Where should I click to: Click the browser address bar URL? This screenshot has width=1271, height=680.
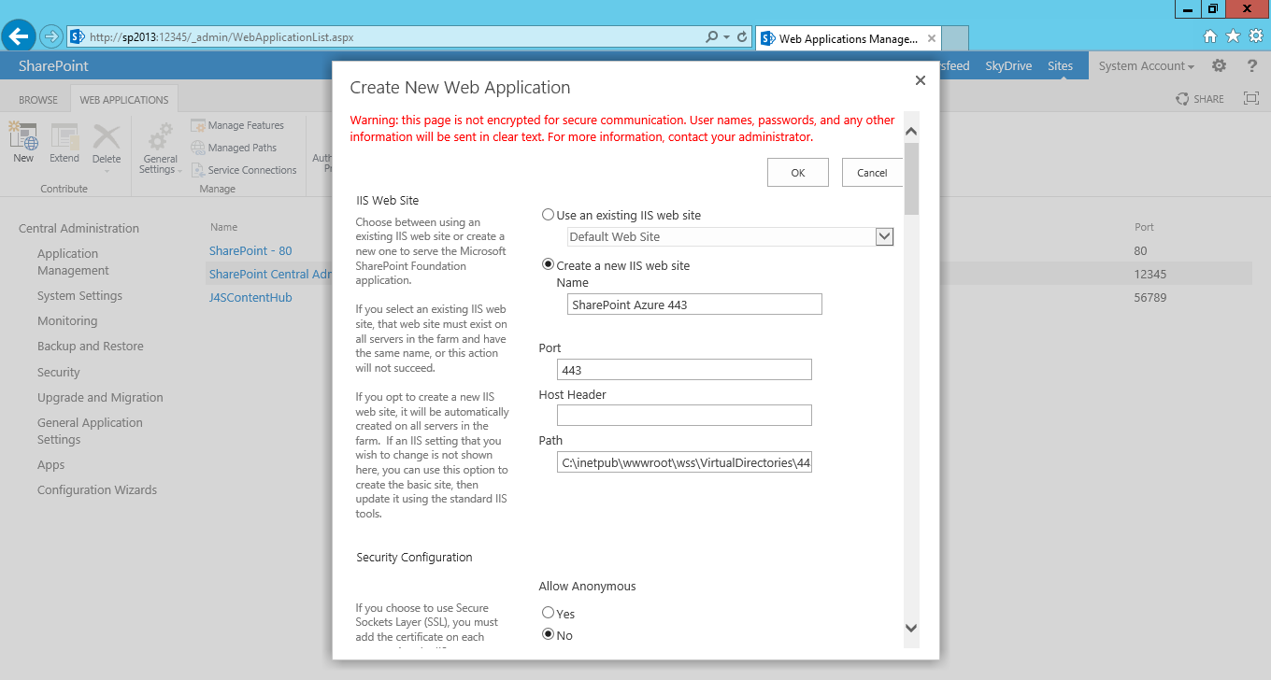(221, 37)
